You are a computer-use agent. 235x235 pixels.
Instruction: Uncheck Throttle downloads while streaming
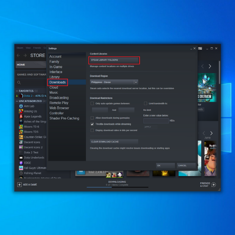[92, 124]
